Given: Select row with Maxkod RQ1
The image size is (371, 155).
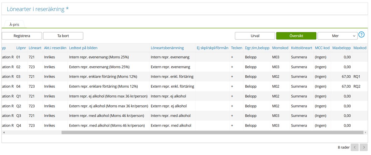Looking at the screenshot, I should 357,77.
